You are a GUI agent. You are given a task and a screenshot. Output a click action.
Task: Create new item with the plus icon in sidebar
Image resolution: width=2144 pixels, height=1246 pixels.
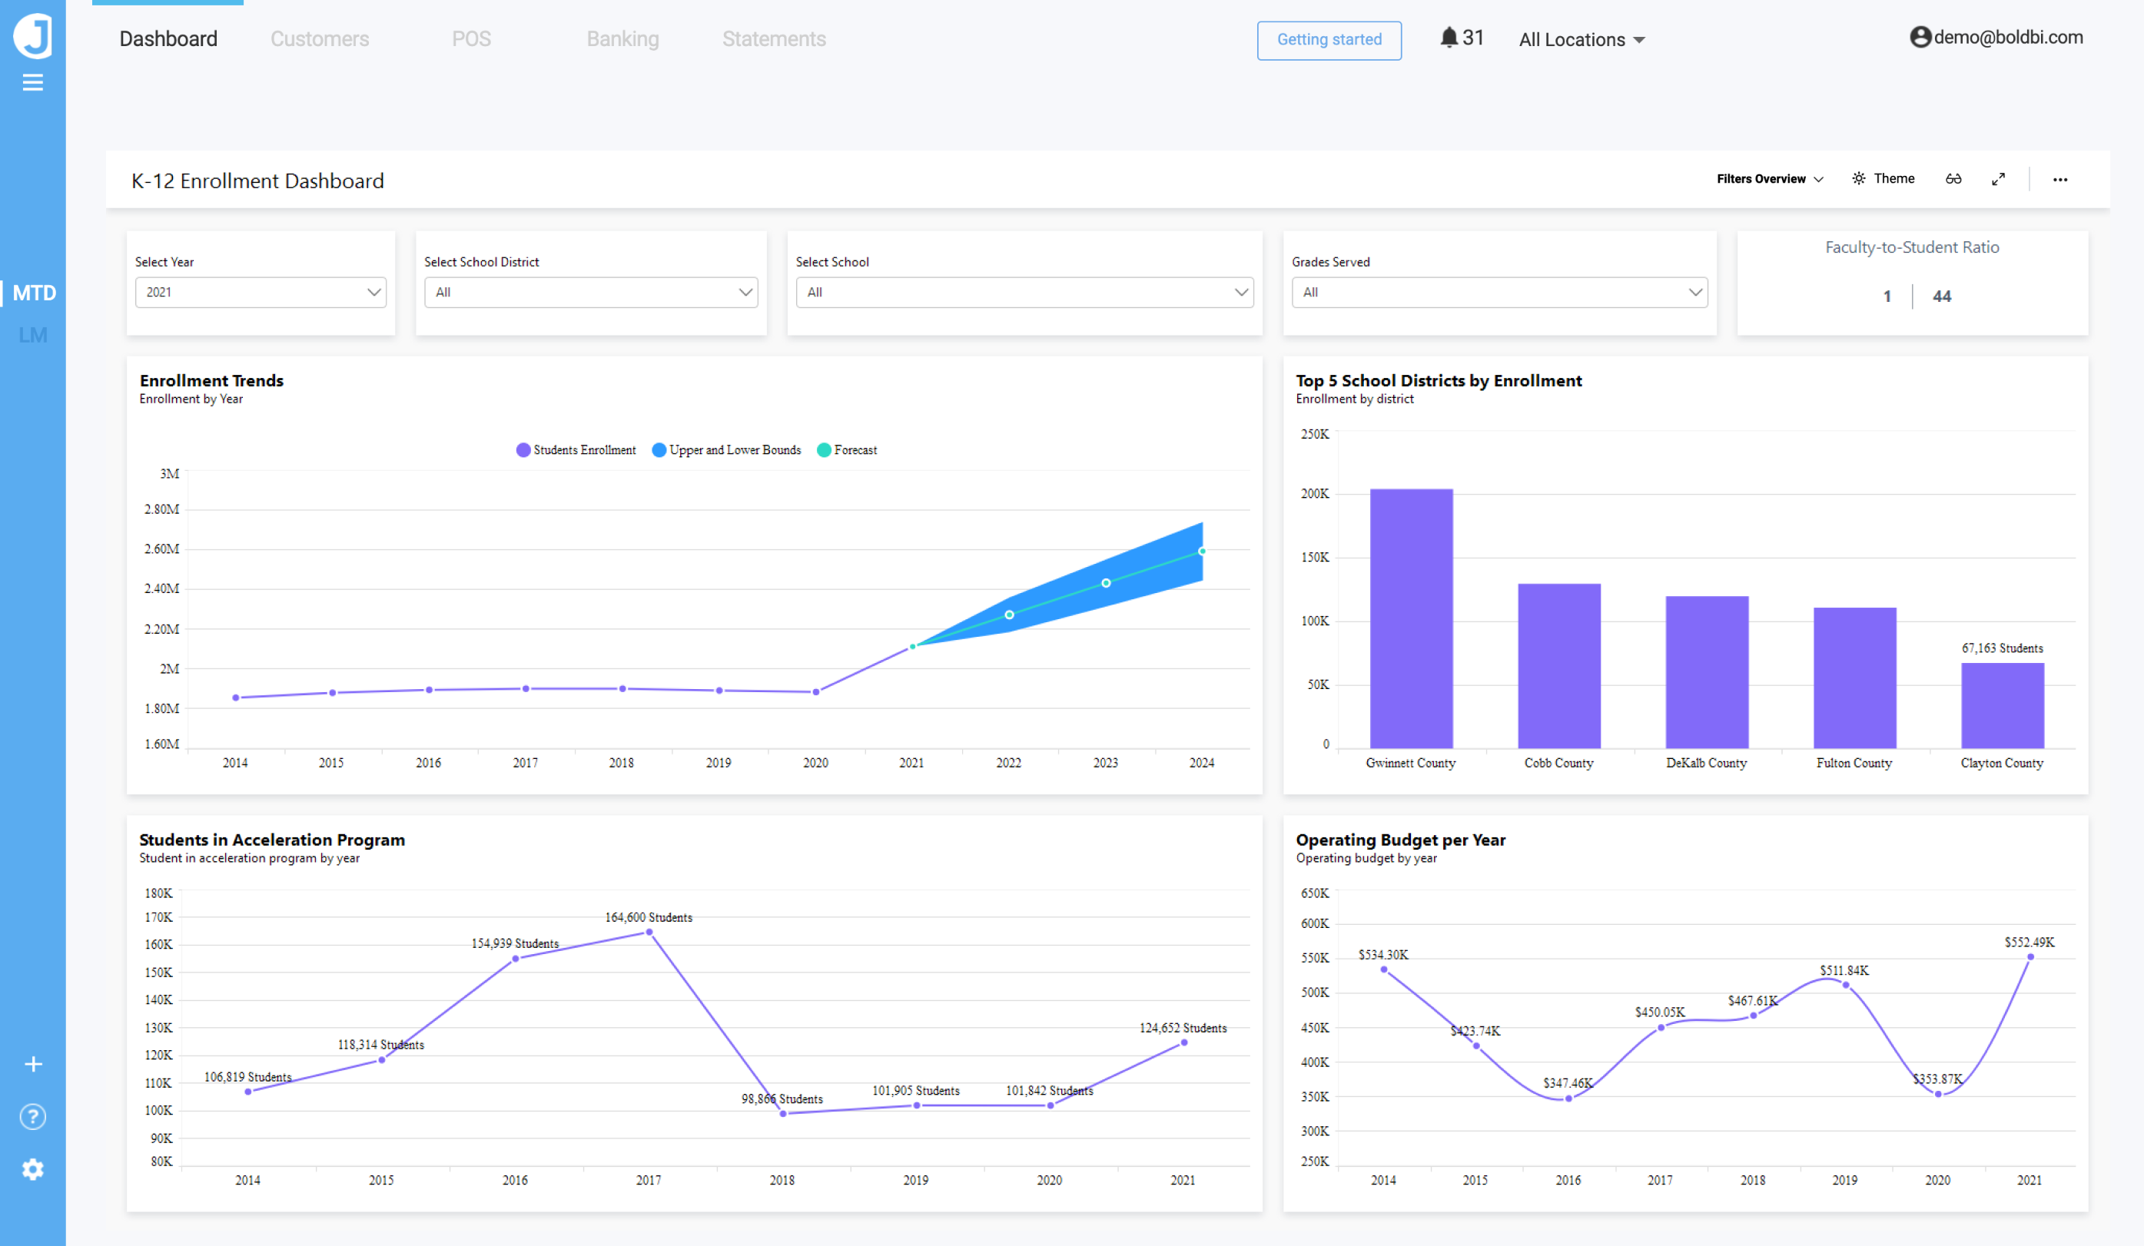(33, 1064)
